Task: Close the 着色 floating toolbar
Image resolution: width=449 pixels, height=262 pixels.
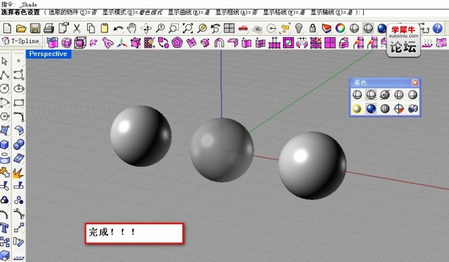Action: click(415, 83)
